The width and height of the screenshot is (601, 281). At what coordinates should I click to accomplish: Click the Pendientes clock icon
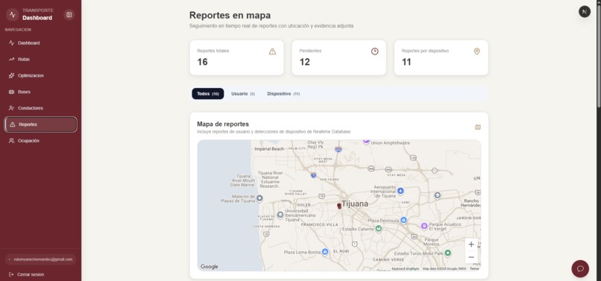tap(374, 51)
